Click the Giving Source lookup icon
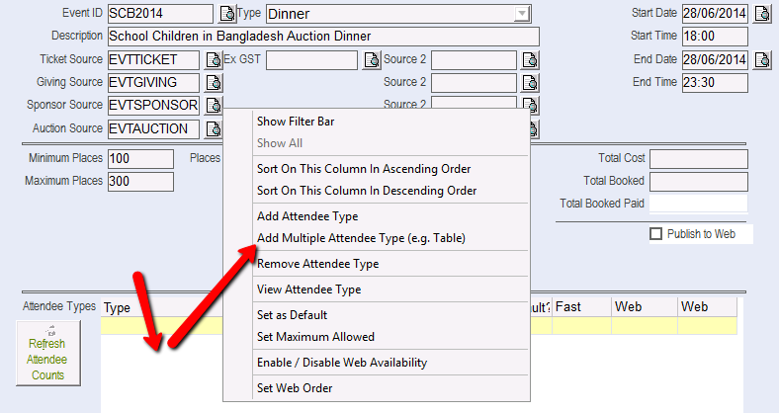The height and width of the screenshot is (413, 779). [213, 83]
